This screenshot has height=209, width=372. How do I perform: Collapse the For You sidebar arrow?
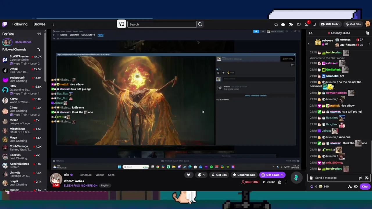pyautogui.click(x=39, y=34)
